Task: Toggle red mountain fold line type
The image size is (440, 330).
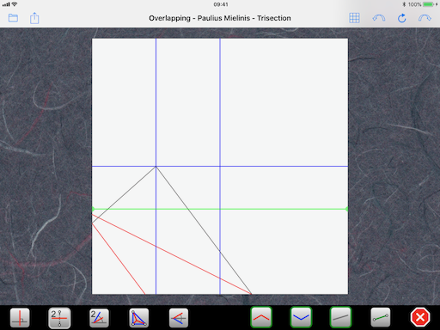Action: click(261, 317)
